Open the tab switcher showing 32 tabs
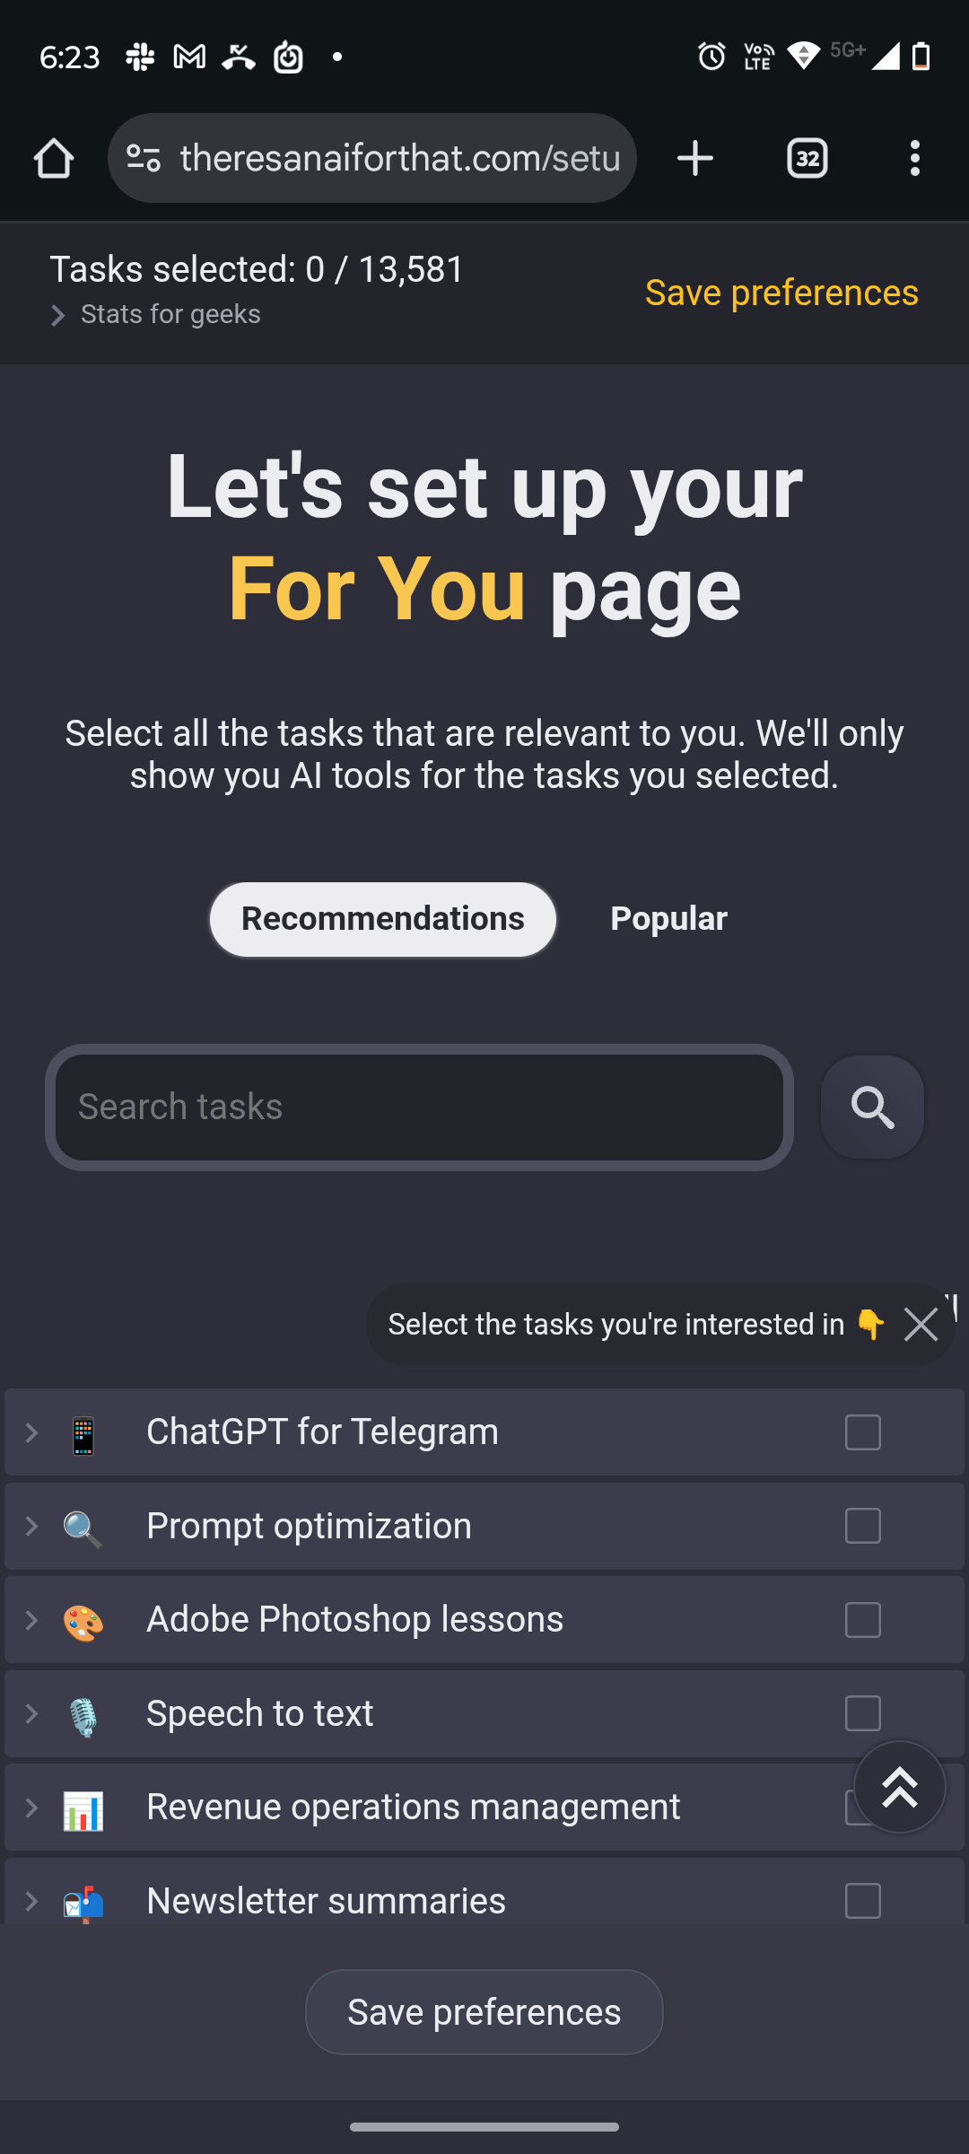The image size is (969, 2154). point(807,159)
